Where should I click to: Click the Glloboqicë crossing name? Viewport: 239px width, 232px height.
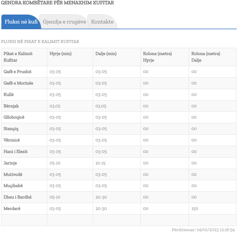click(14, 117)
